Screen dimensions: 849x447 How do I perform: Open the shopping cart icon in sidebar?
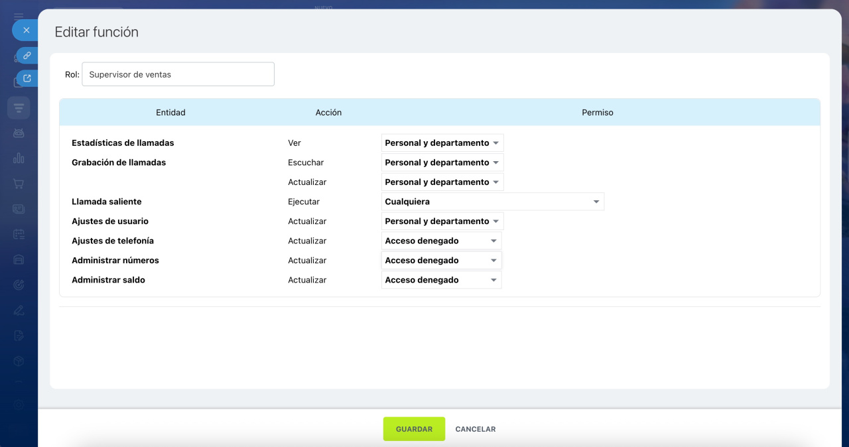click(x=19, y=184)
